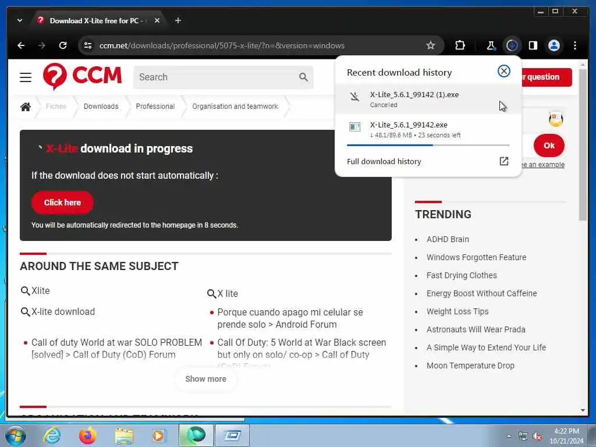Open the see an example link
This screenshot has width=596, height=447.
(x=542, y=165)
